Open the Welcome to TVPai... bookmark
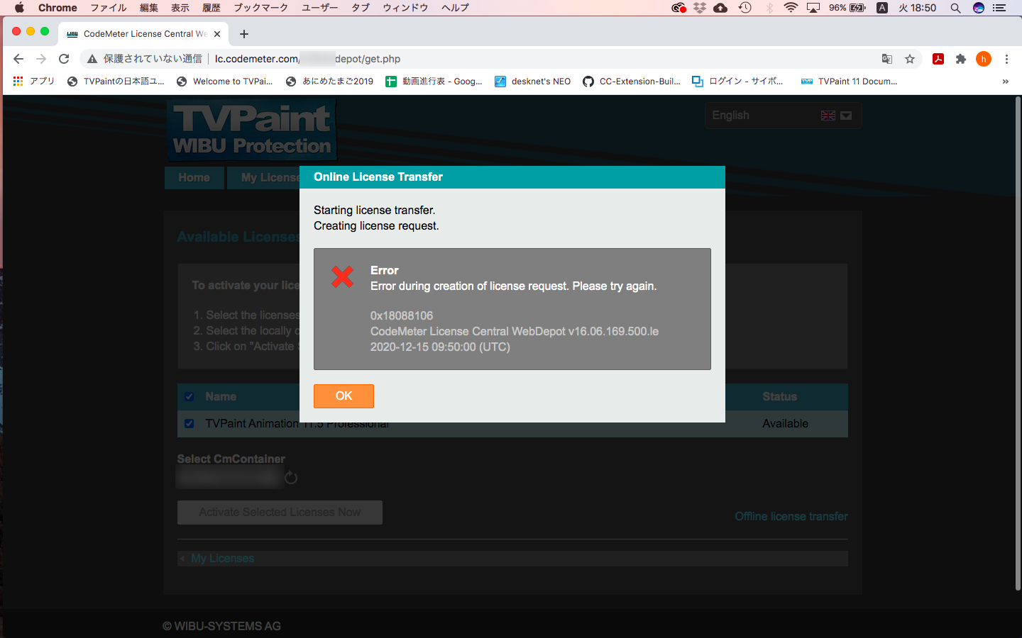The height and width of the screenshot is (638, 1022). [225, 82]
